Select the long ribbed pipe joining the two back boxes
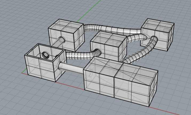The image size is (191, 115). [112, 29]
